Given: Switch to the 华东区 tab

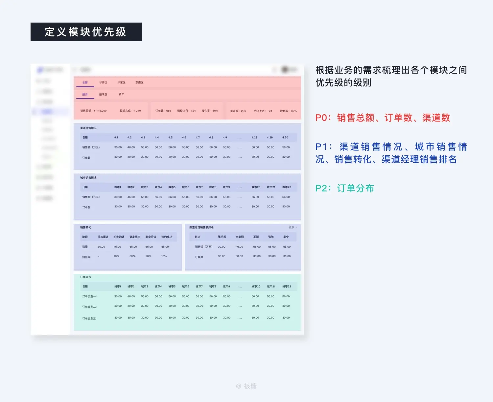Looking at the screenshot, I should click(x=121, y=82).
